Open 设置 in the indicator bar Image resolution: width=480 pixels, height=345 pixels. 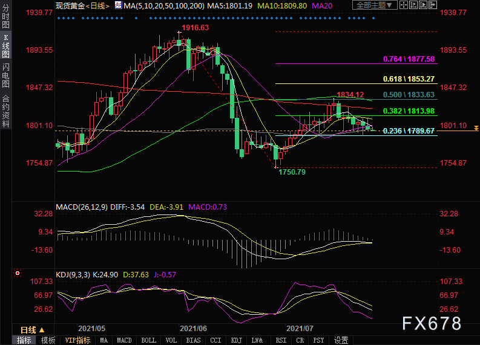(x=341, y=340)
